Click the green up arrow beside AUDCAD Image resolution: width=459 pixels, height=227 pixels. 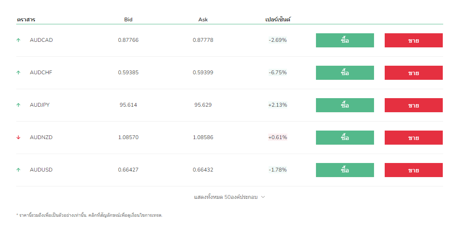point(18,40)
